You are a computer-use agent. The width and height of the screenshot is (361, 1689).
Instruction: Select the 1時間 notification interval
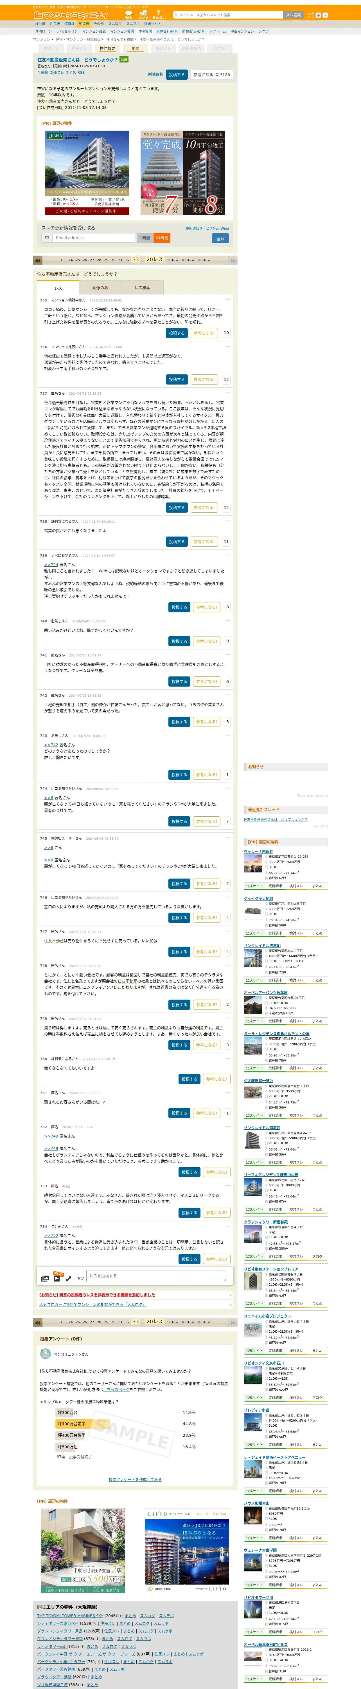[145, 238]
